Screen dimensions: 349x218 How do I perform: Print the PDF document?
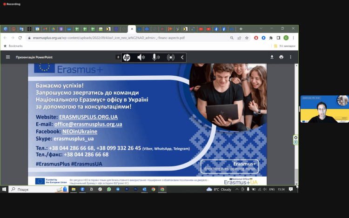pyautogui.click(x=281, y=57)
